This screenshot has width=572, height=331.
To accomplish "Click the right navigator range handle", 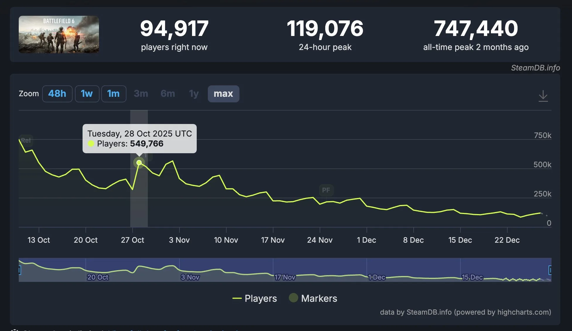I will (550, 270).
